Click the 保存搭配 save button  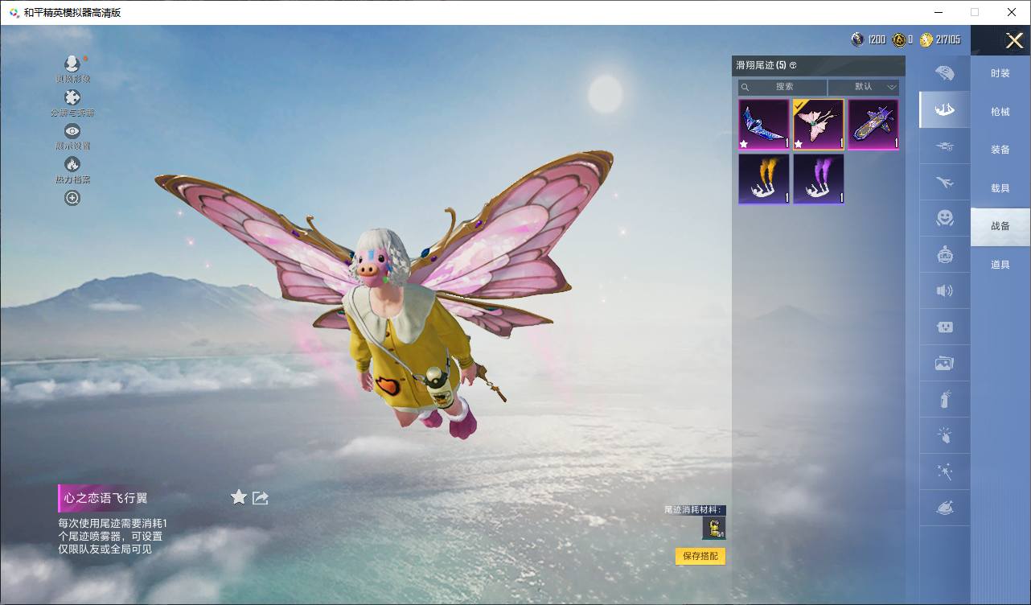pos(700,556)
